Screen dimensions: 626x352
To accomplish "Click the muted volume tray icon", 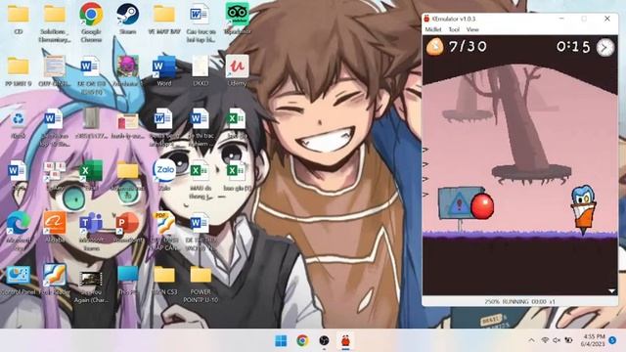I will tap(557, 340).
